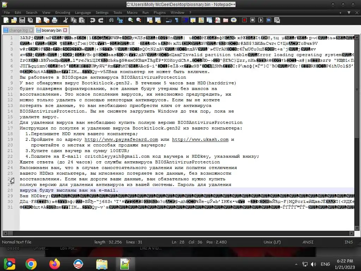Open Find dialog via the binoculars icon

coord(111,20)
